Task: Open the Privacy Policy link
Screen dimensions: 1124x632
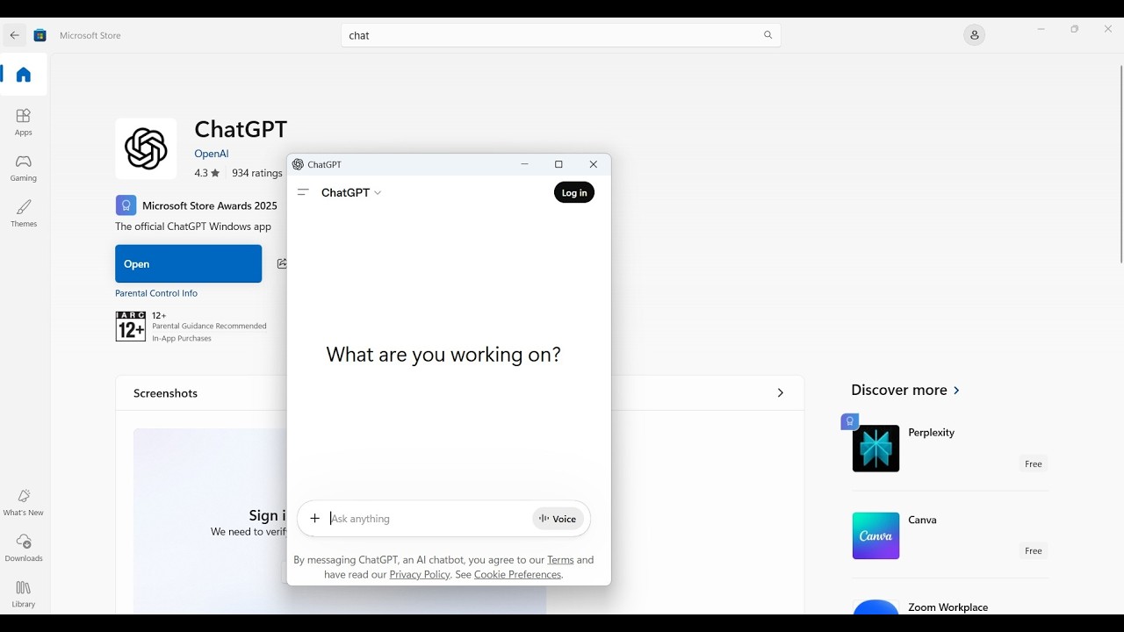Action: (x=420, y=575)
